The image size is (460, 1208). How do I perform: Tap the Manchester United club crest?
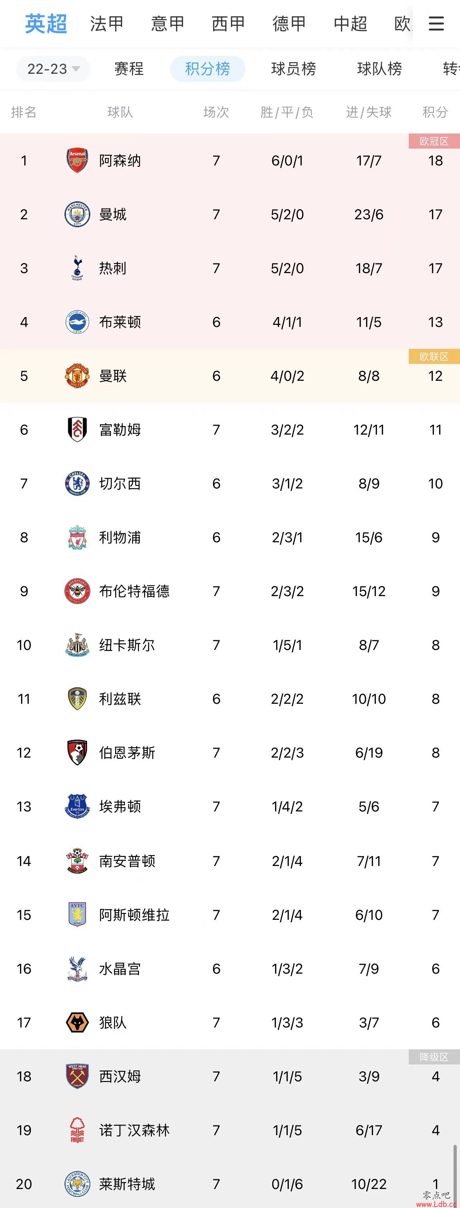(77, 376)
